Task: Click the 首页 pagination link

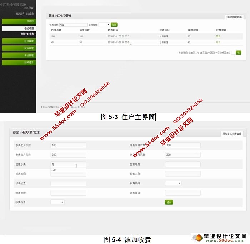Action: click(202, 52)
